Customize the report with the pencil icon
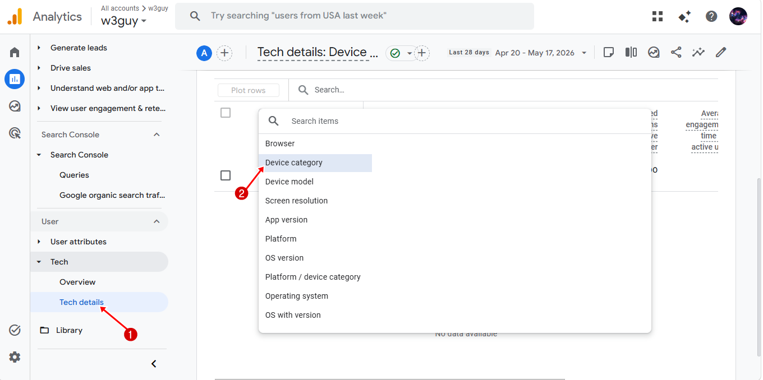This screenshot has width=763, height=380. pyautogui.click(x=721, y=52)
